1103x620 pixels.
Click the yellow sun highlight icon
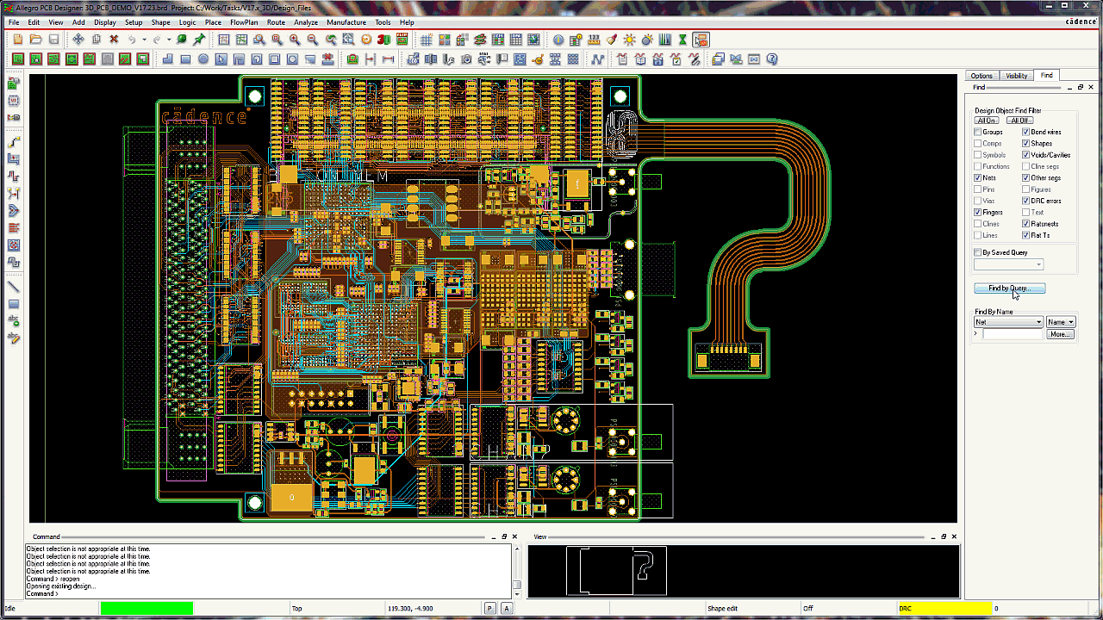[629, 40]
